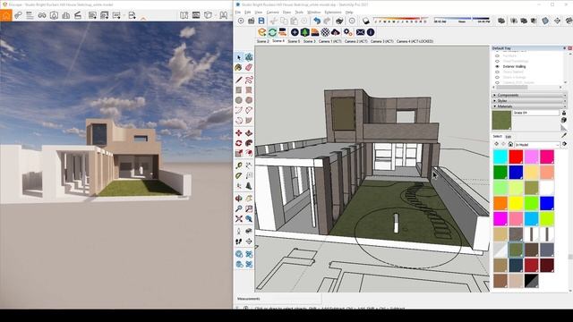
Task: Switch to the Camera 1 (ACT) scene tab
Action: (x=329, y=41)
